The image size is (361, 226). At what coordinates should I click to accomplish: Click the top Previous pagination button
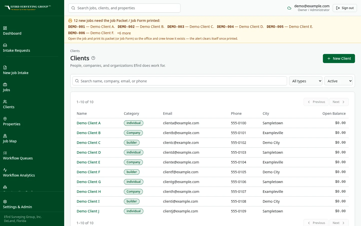click(316, 102)
